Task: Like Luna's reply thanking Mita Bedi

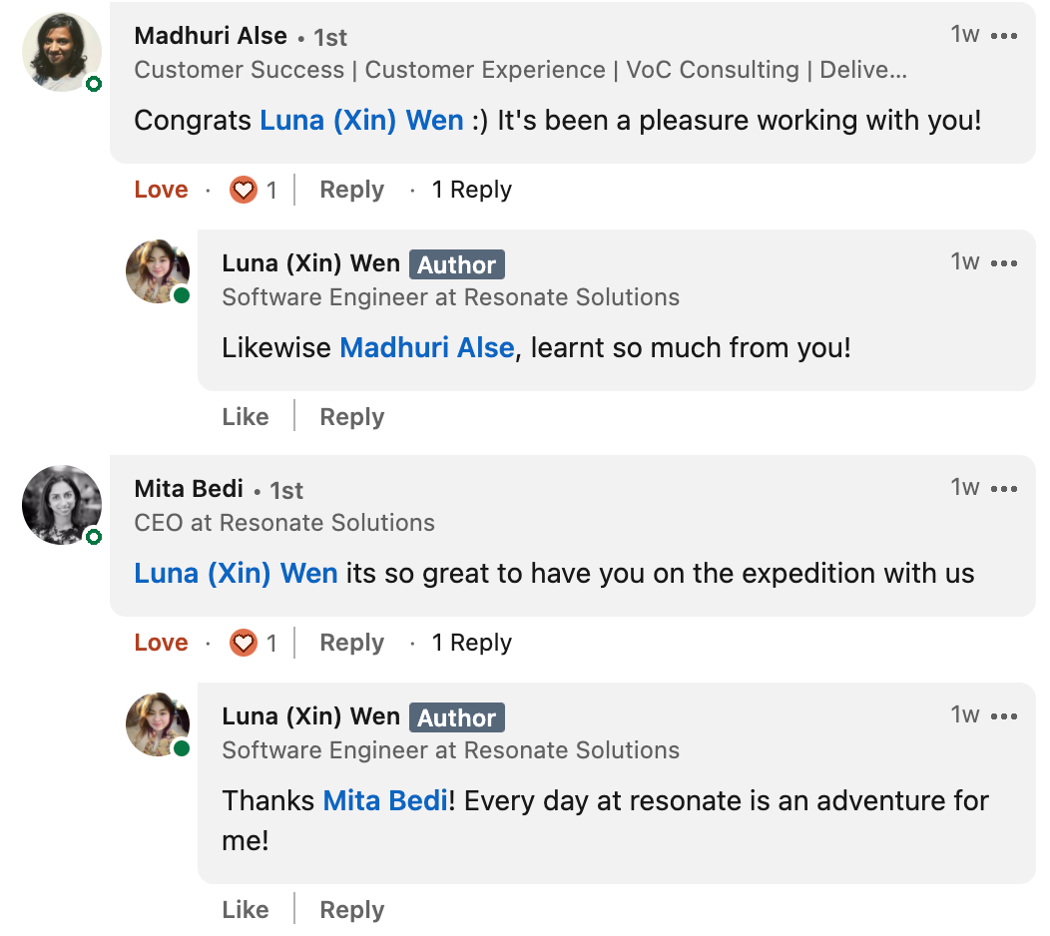Action: (246, 910)
